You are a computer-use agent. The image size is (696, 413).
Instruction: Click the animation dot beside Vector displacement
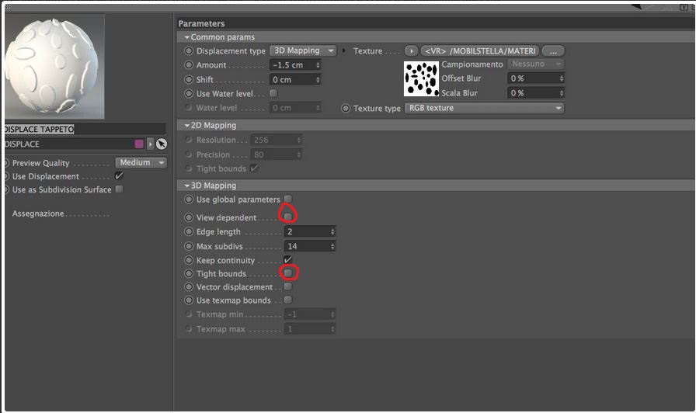(x=189, y=287)
